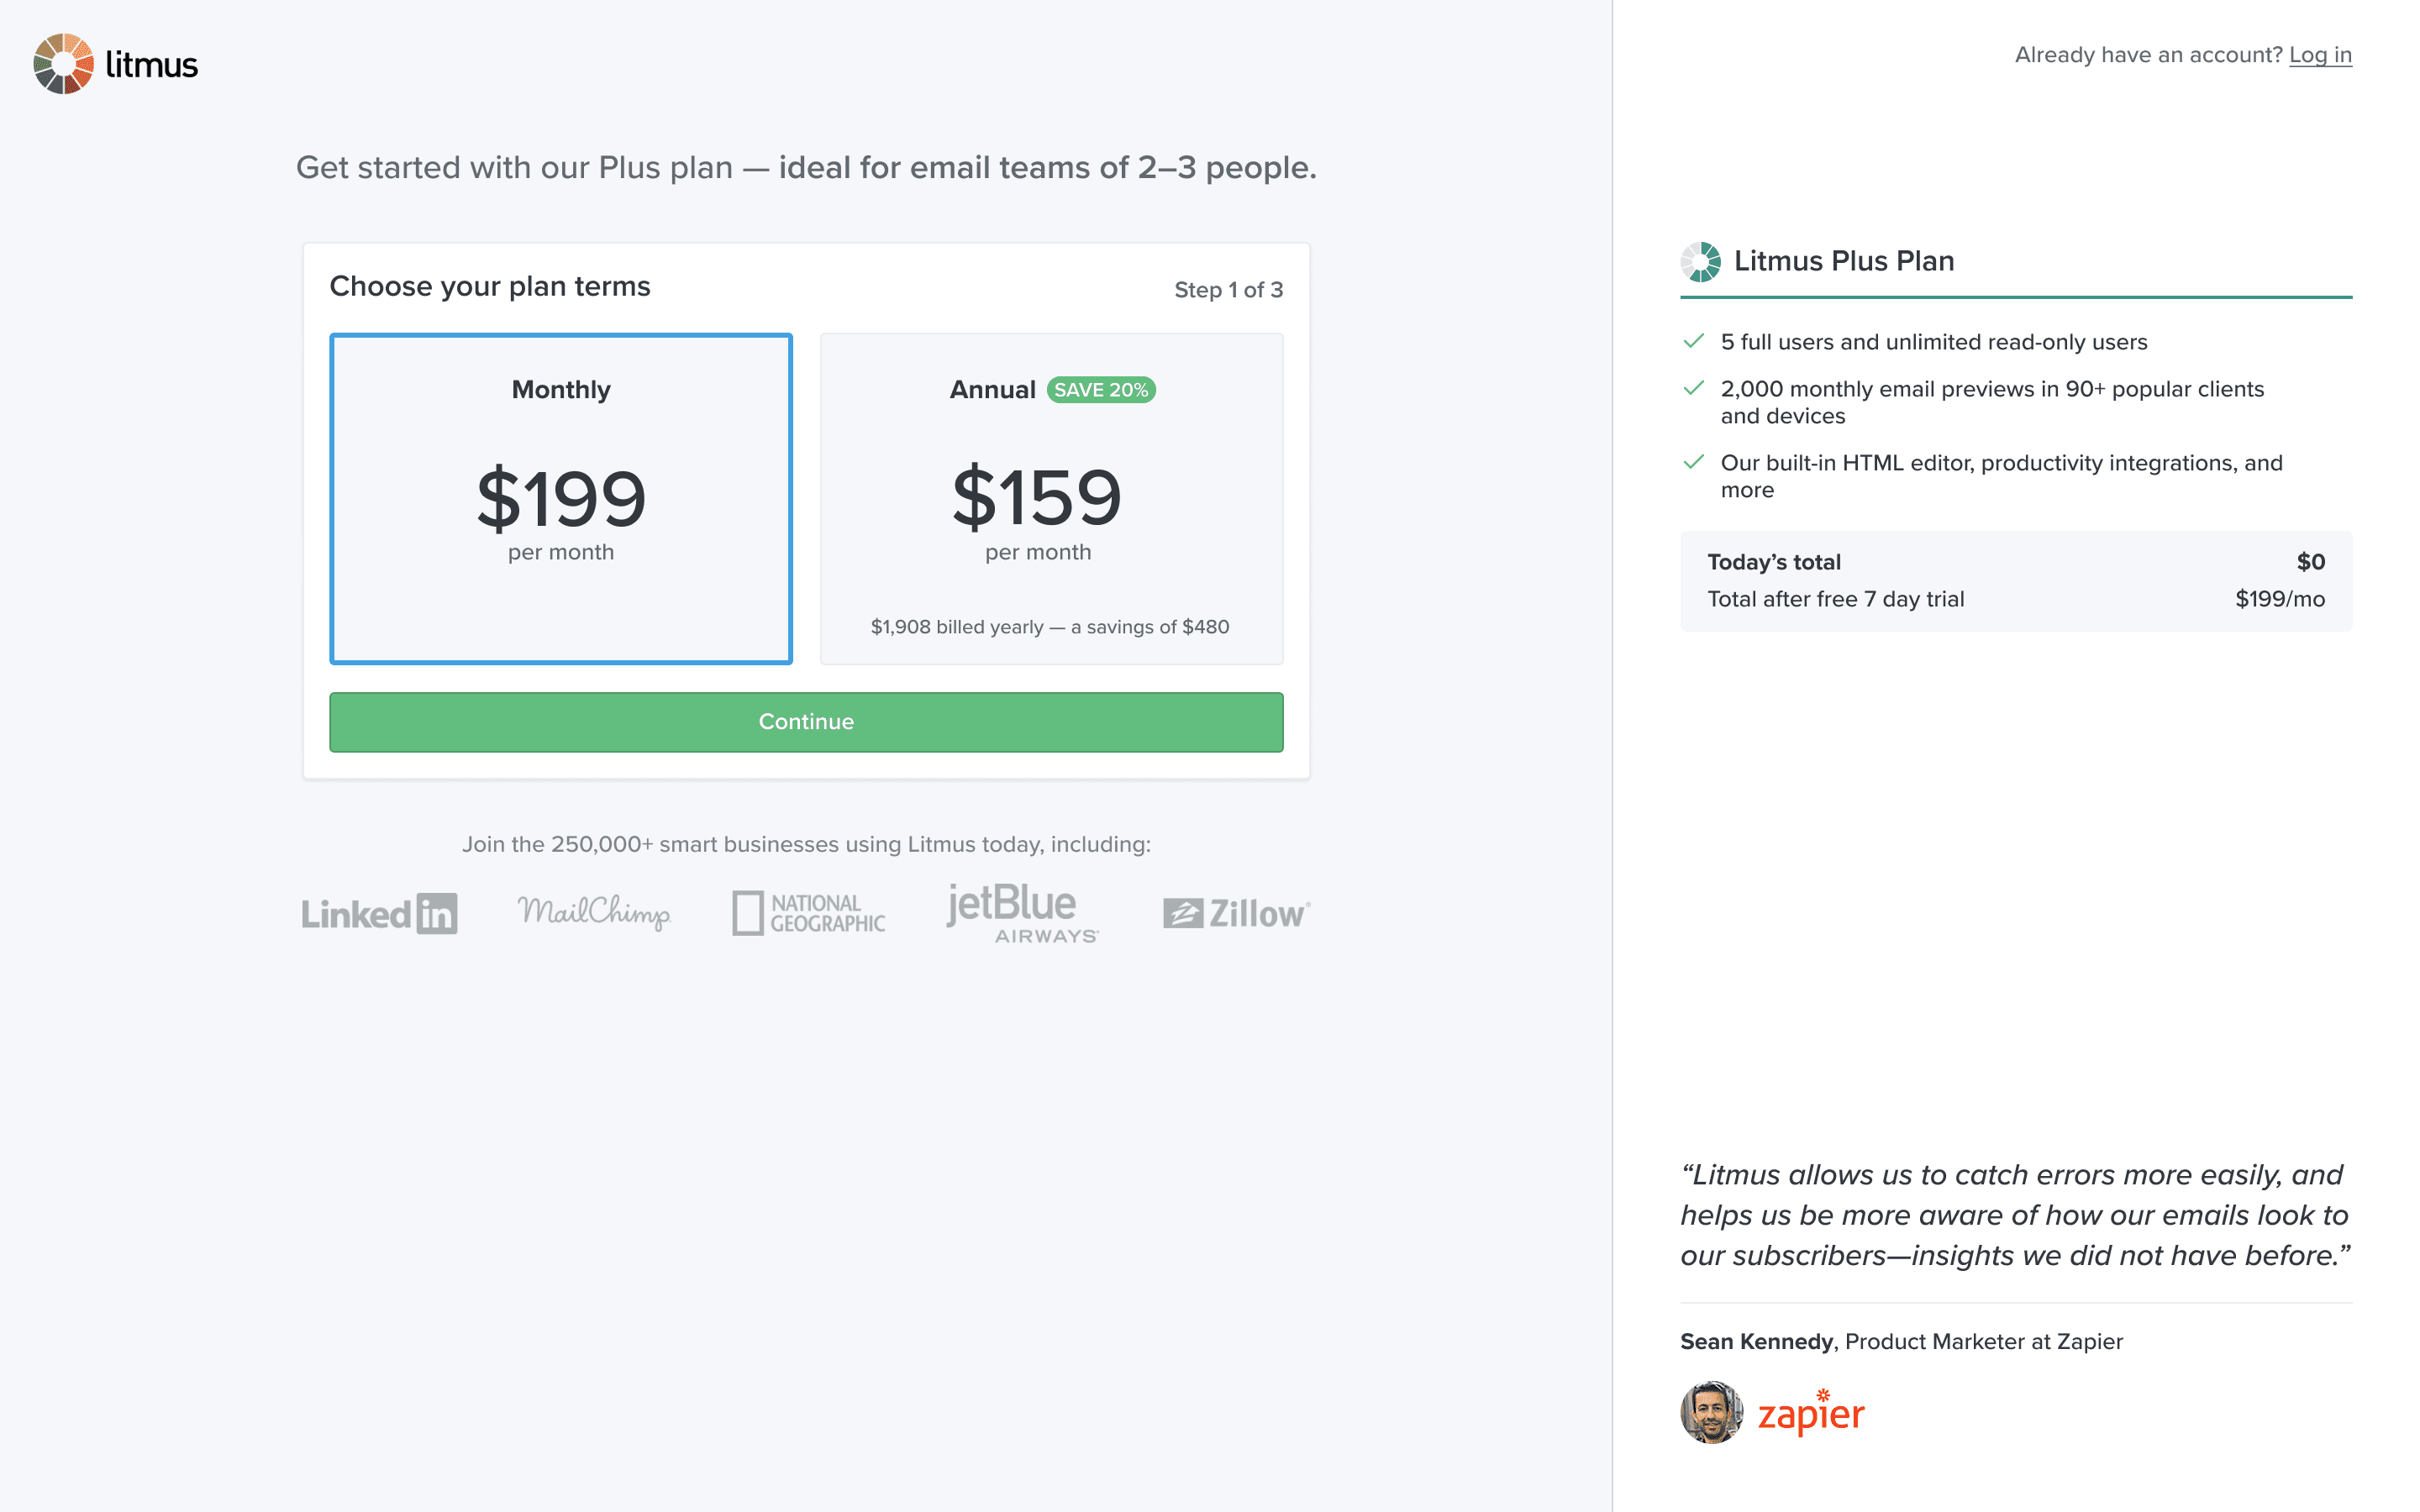Image resolution: width=2420 pixels, height=1512 pixels.
Task: Click the SAVE 20% badge
Action: click(x=1101, y=390)
